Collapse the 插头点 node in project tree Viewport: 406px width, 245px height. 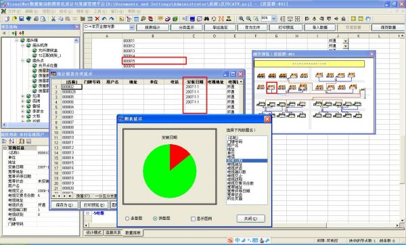(22, 60)
